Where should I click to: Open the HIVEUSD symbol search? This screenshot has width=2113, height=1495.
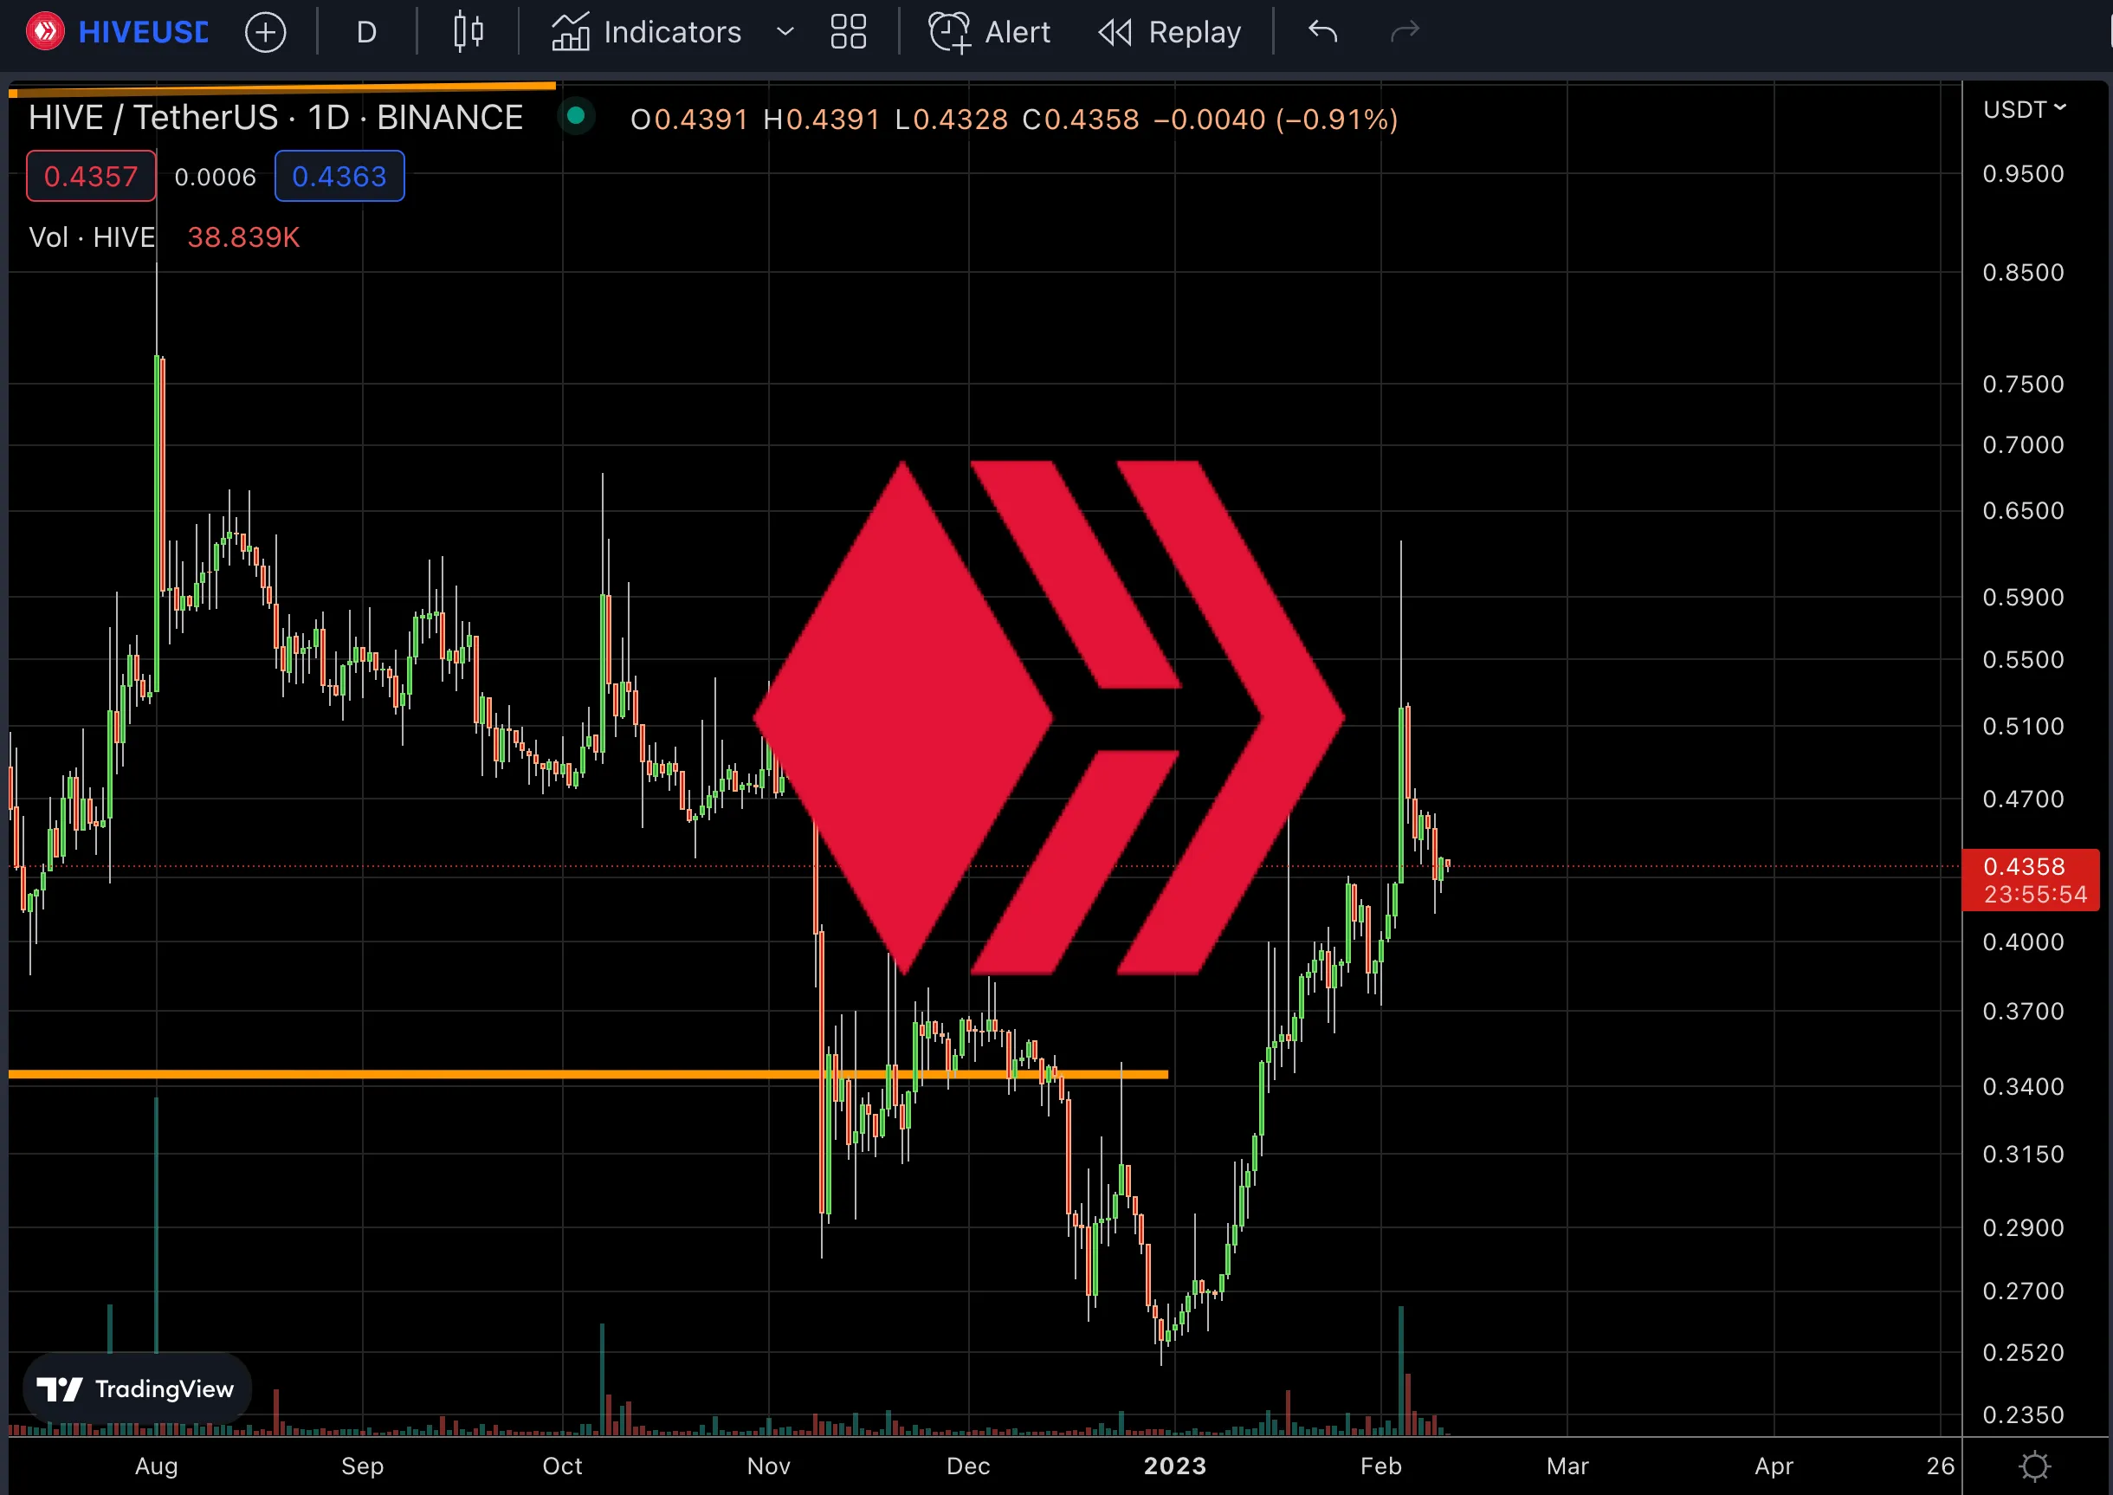tap(143, 32)
